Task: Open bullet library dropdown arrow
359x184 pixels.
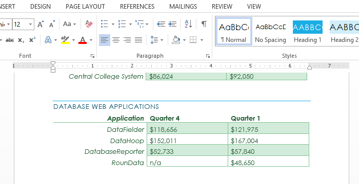Action: pos(113,24)
